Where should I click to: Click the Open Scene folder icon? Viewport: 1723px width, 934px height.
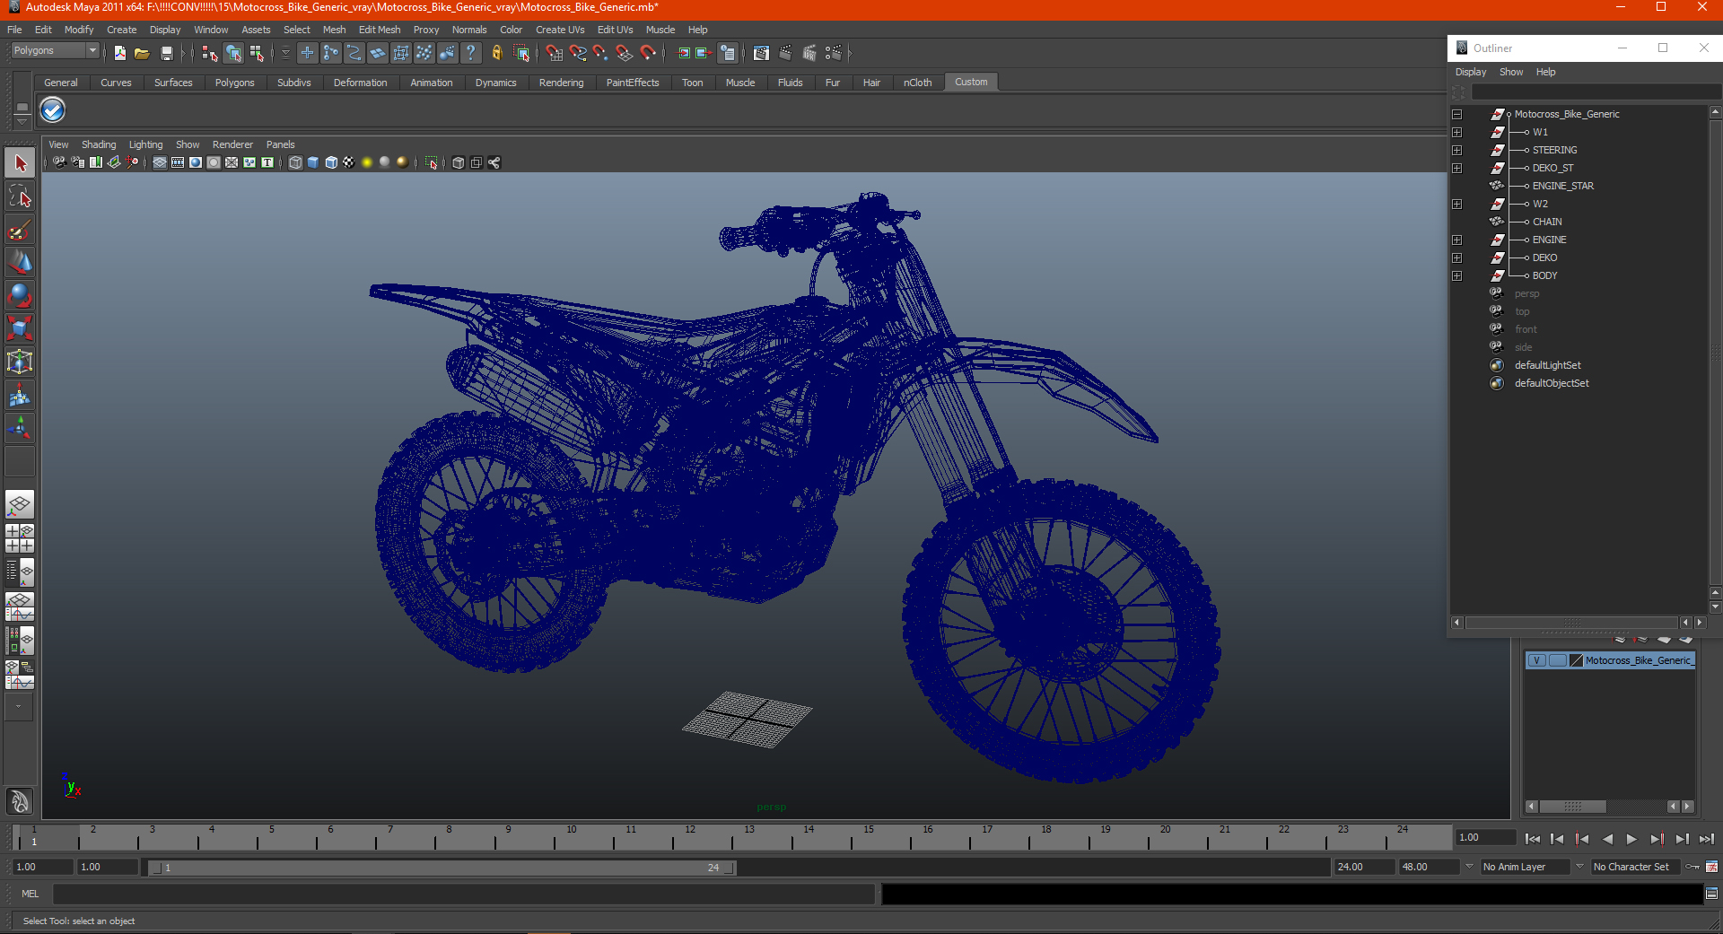(142, 54)
